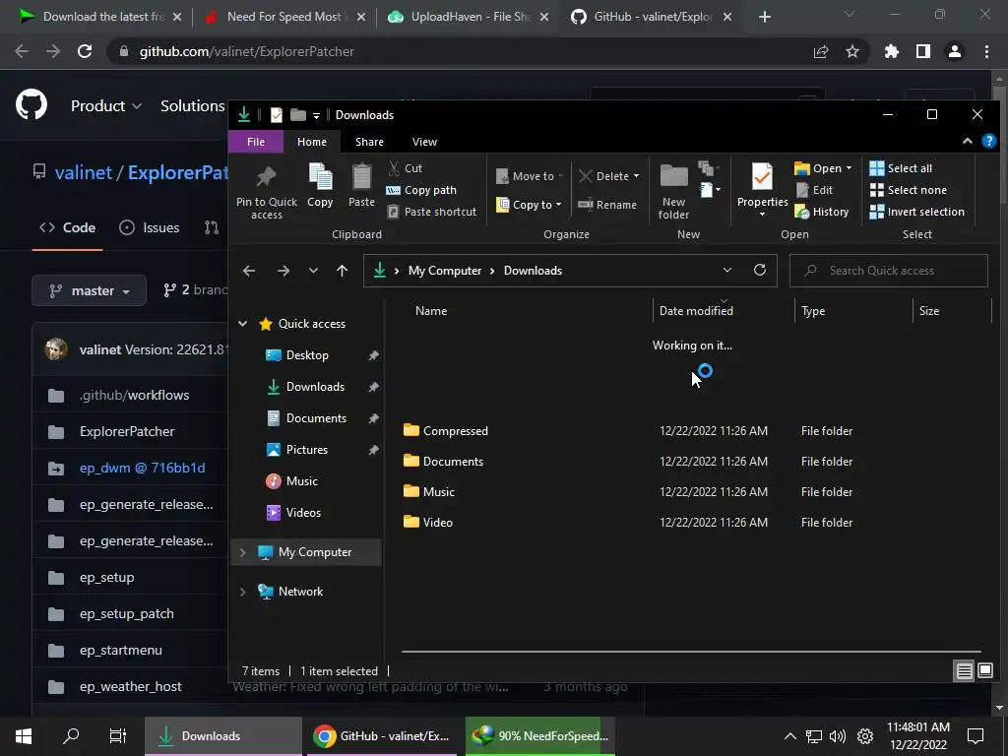Image resolution: width=1008 pixels, height=756 pixels.
Task: Click Select all in ribbon
Action: tap(901, 168)
